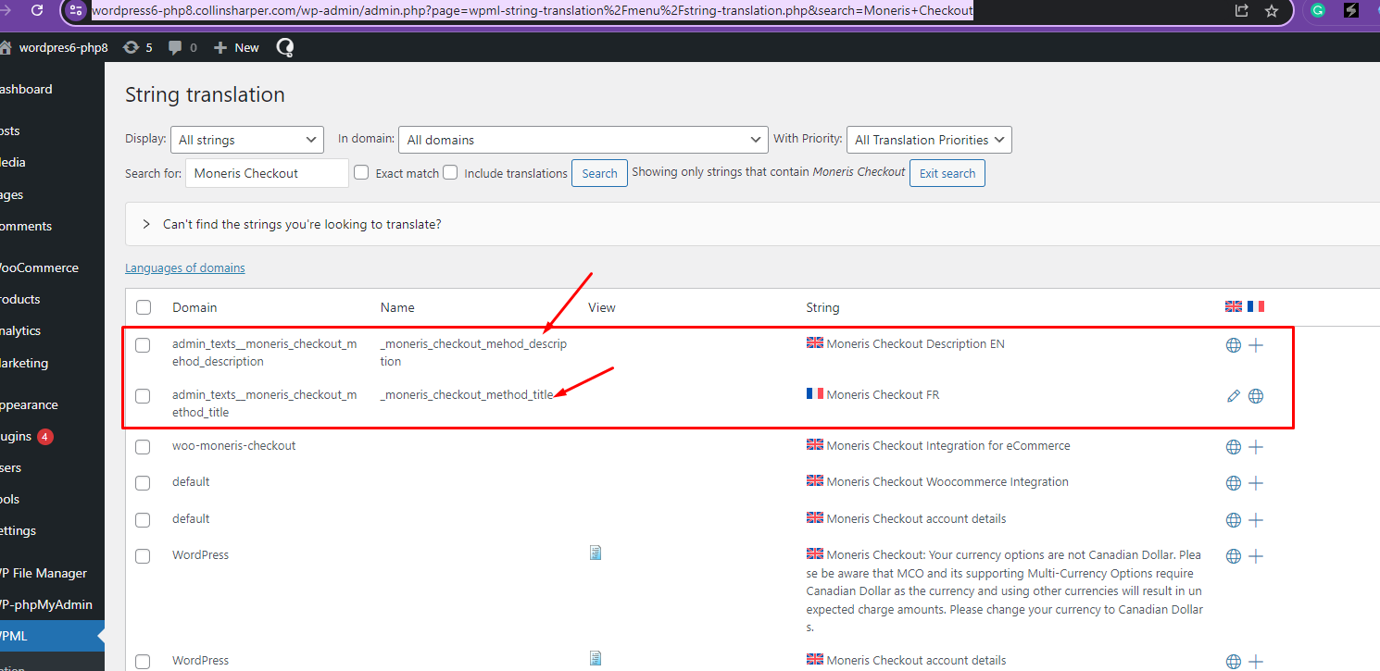Click string text Moneris Checkout FR

pyautogui.click(x=883, y=394)
